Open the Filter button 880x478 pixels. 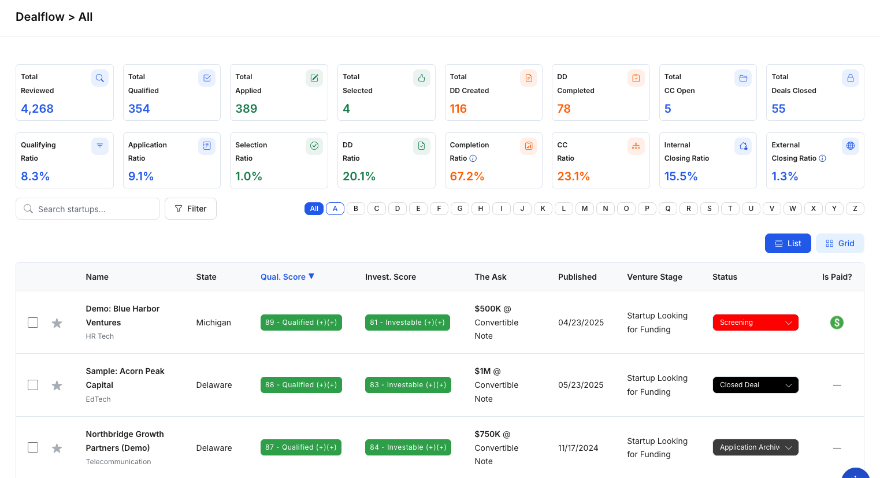click(x=190, y=209)
